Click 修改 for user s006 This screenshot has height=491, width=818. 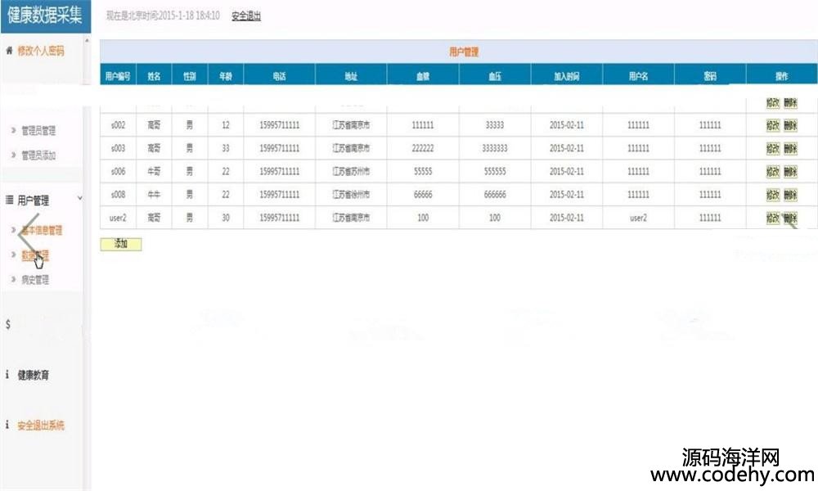[x=773, y=172]
